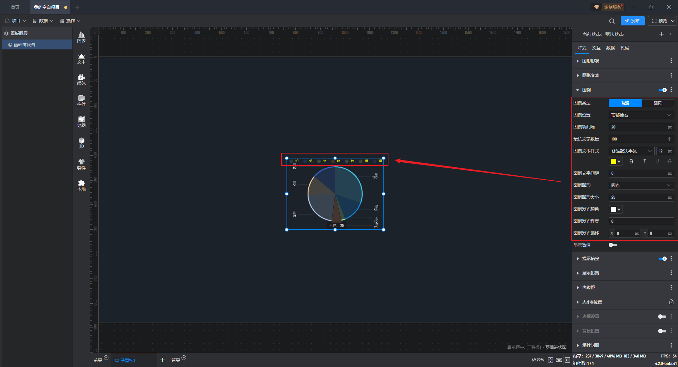678x367 pixels.
Task: Open more options for 图形文本 section
Action: tap(671, 76)
